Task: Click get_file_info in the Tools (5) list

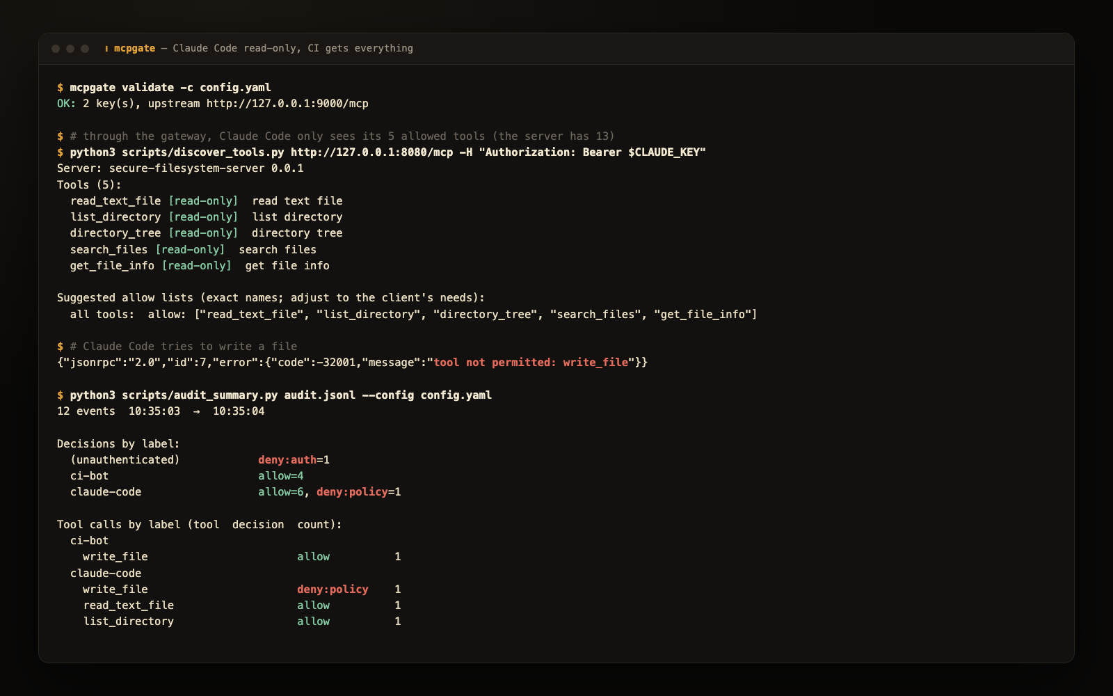Action: coord(112,266)
